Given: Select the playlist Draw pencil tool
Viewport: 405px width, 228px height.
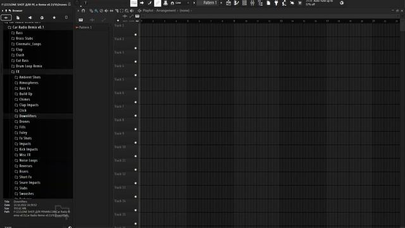Looking at the screenshot, I should click(91, 11).
